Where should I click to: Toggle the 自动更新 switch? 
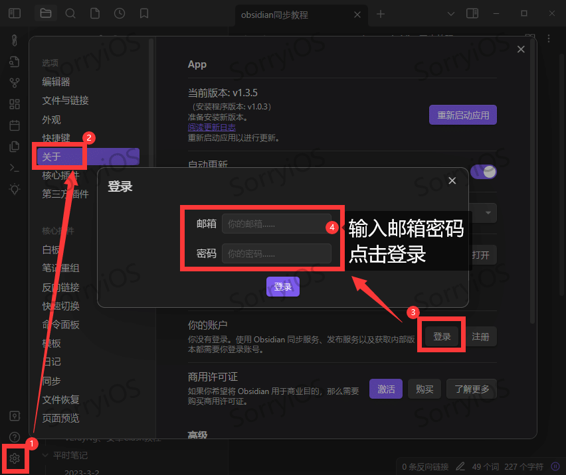pyautogui.click(x=484, y=171)
